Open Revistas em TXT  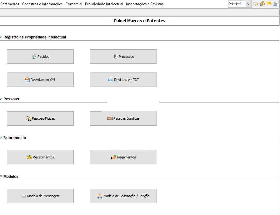pos(123,80)
